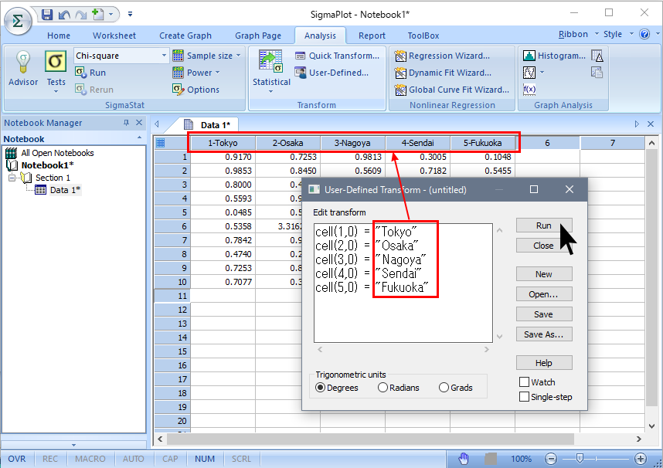The width and height of the screenshot is (663, 468).
Task: Launch the Dynamic Fit Wizard
Action: (x=443, y=73)
